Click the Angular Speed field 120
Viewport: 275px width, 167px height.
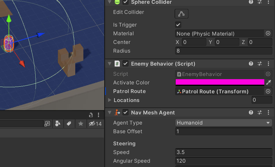pos(223,161)
